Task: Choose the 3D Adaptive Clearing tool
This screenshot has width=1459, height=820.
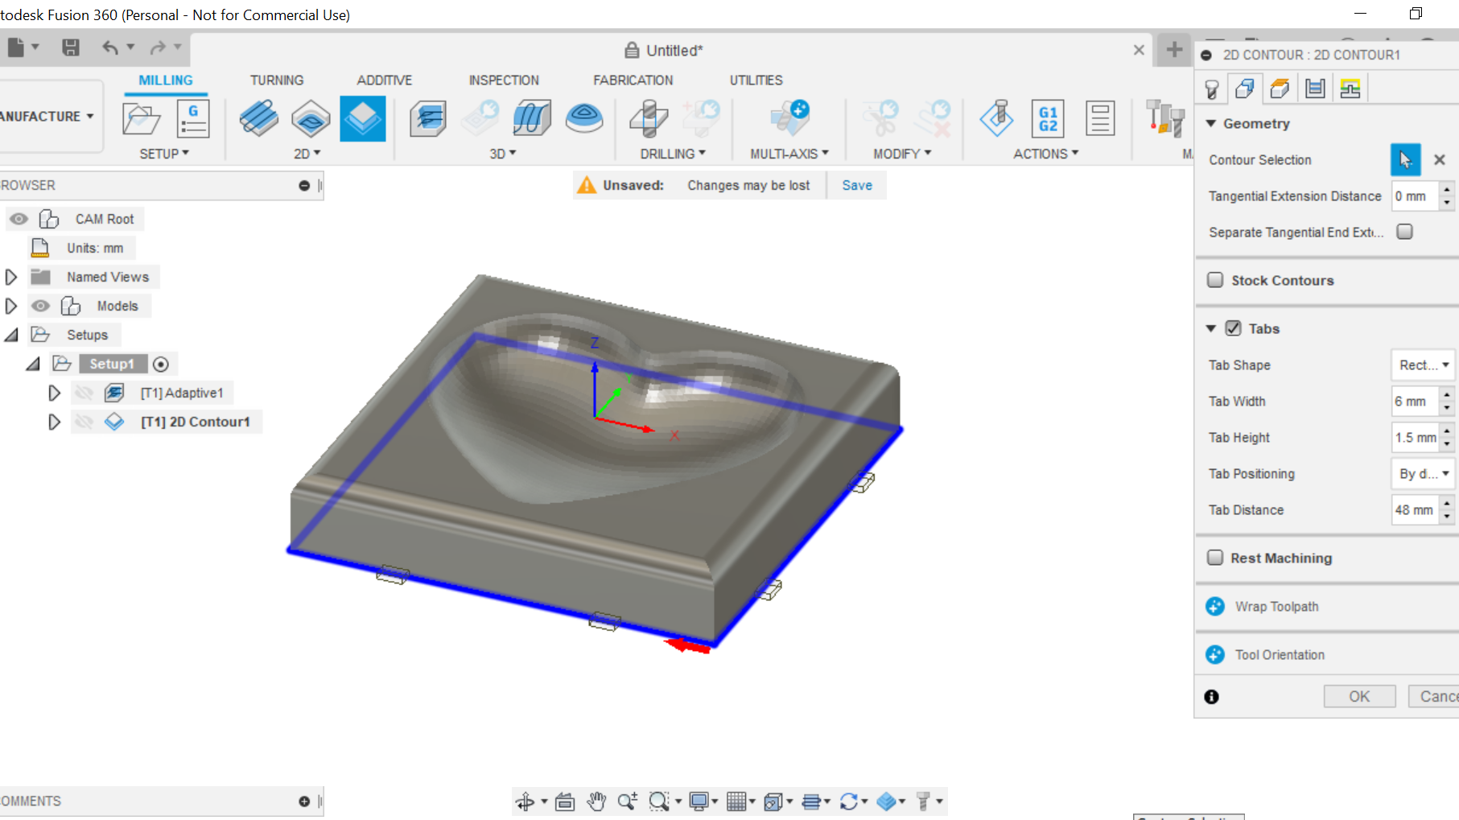Action: [428, 119]
